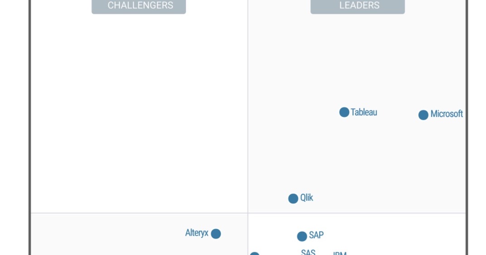Select the Alteryx data point dot
Screen dimensions: 486x255
coord(216,234)
